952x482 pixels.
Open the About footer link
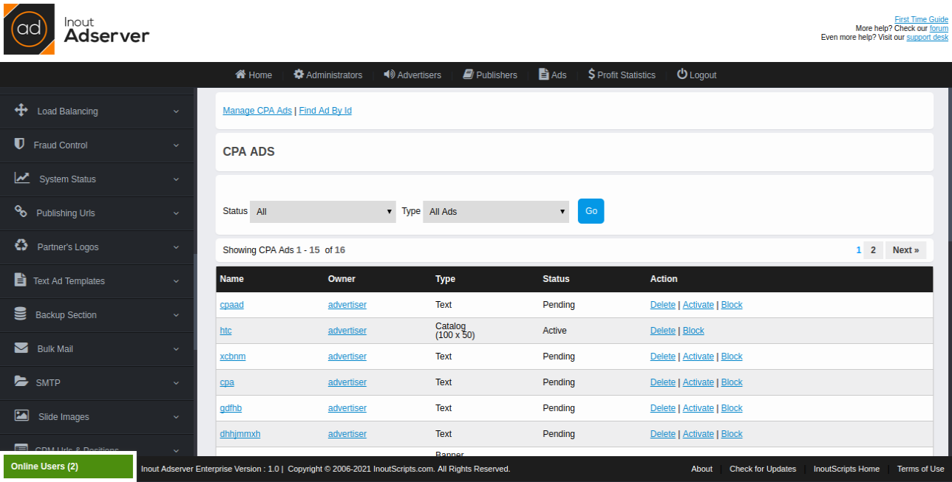(x=701, y=469)
